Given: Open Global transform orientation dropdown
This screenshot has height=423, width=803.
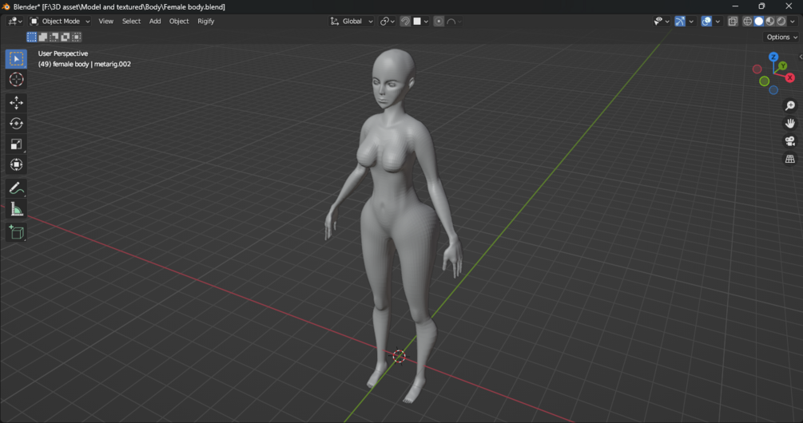Looking at the screenshot, I should (352, 21).
